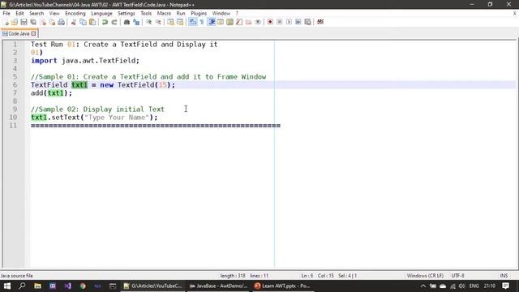
Task: Open the Settings menu
Action: pos(127,13)
